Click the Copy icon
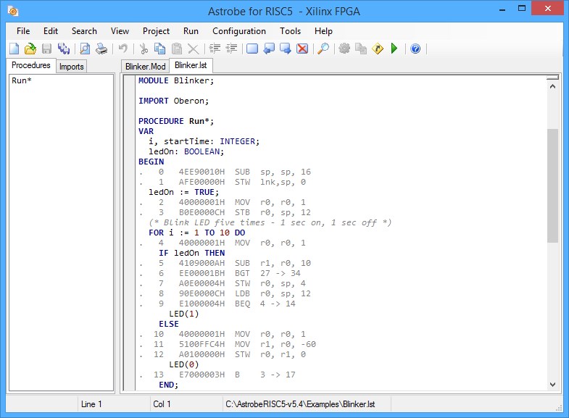 coord(159,49)
